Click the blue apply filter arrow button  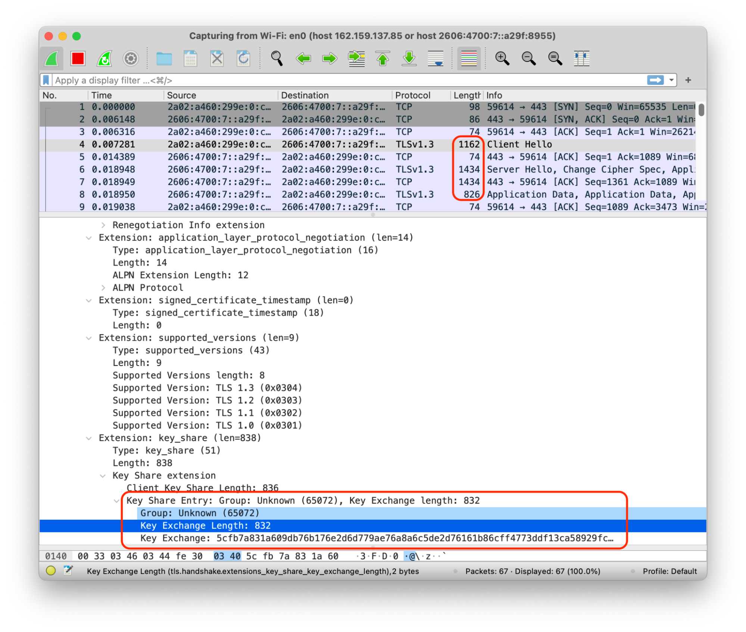(655, 80)
